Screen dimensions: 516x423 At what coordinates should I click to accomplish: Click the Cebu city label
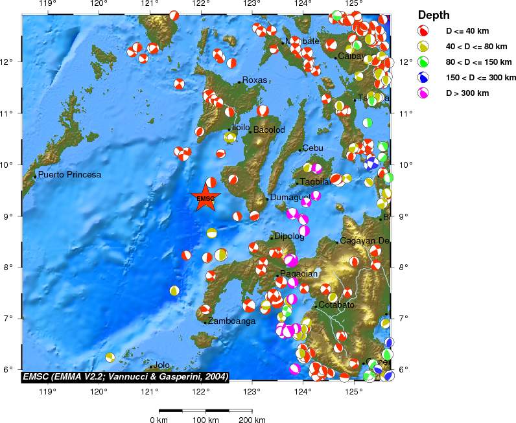312,148
